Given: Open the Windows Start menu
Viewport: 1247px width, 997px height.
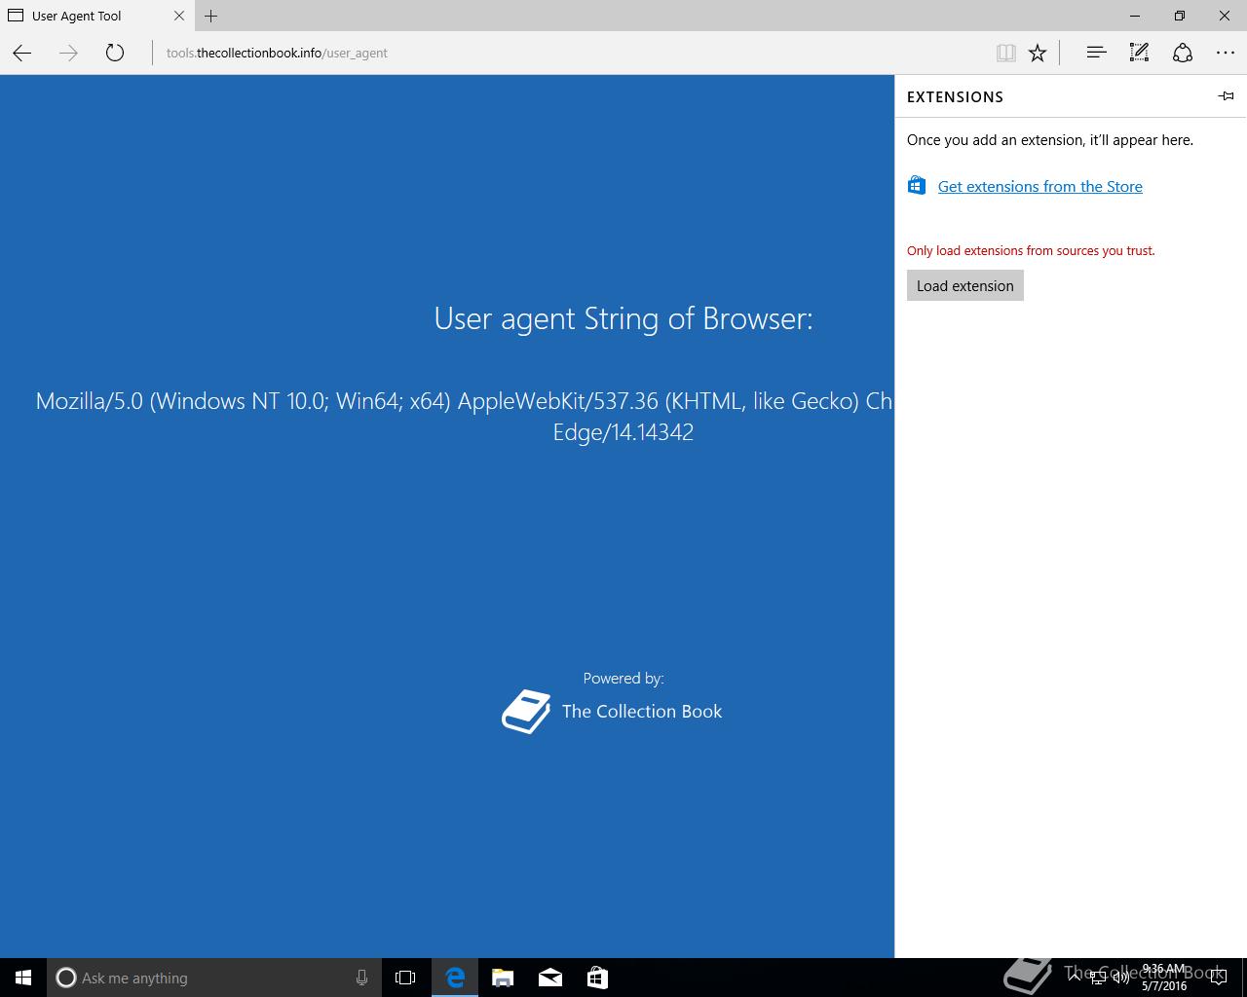Looking at the screenshot, I should click(23, 978).
